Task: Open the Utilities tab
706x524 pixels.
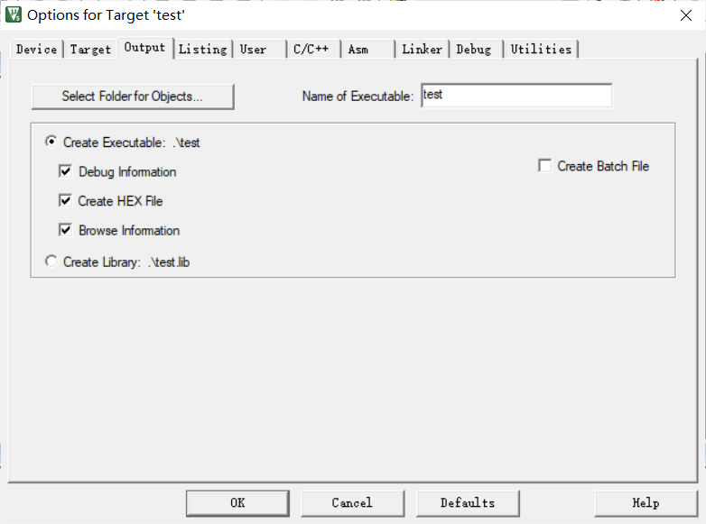Action: (541, 49)
